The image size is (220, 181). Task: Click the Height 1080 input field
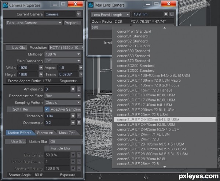[27, 74]
